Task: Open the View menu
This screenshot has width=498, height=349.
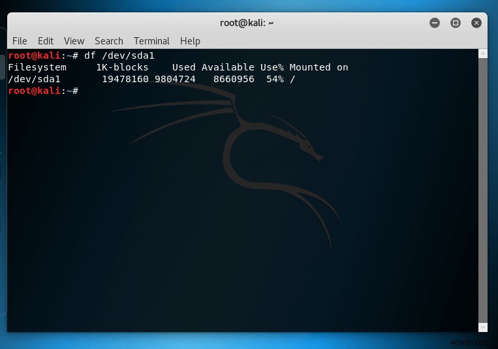Action: 74,41
